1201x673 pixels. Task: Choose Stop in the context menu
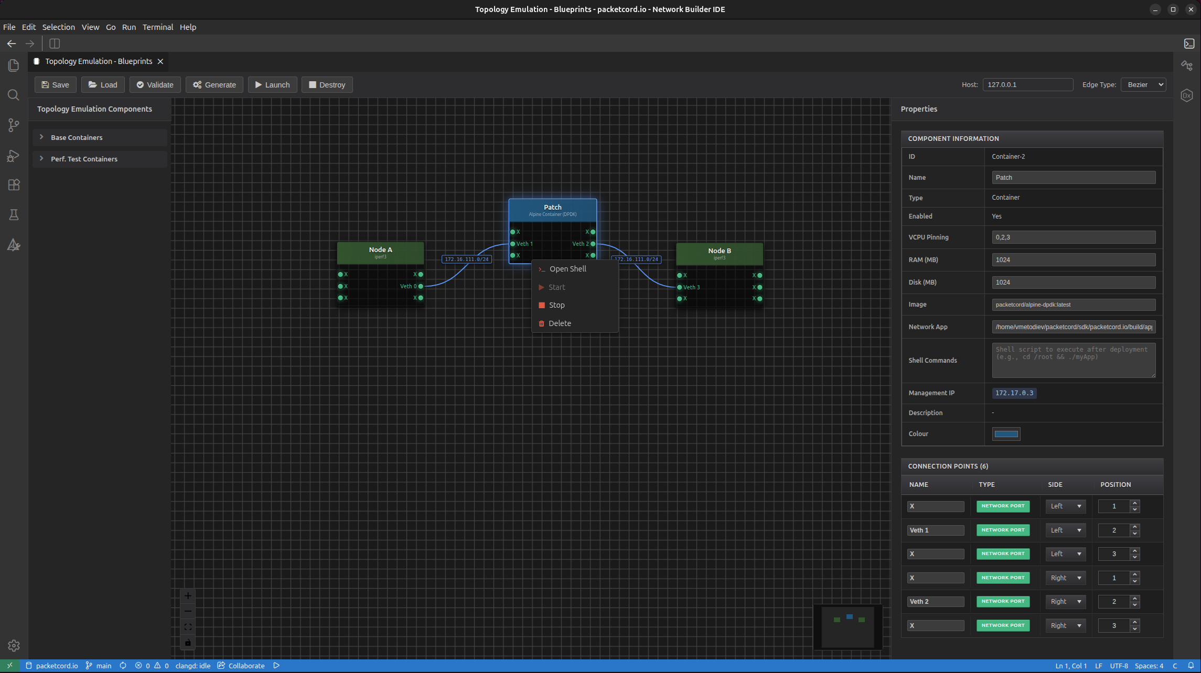[x=575, y=305]
